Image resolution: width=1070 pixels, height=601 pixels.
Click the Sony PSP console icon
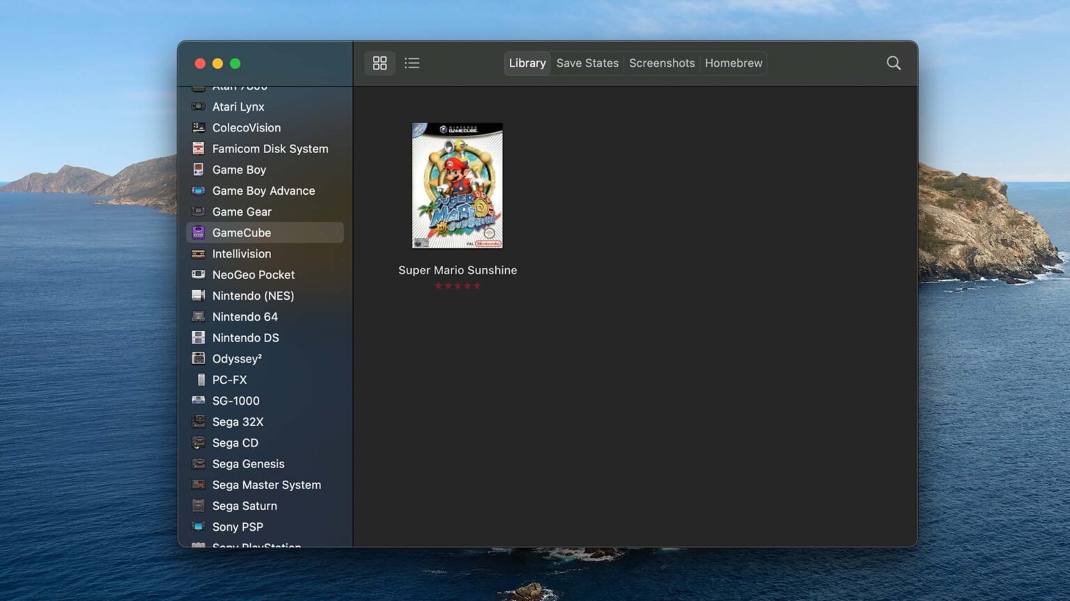coord(199,527)
